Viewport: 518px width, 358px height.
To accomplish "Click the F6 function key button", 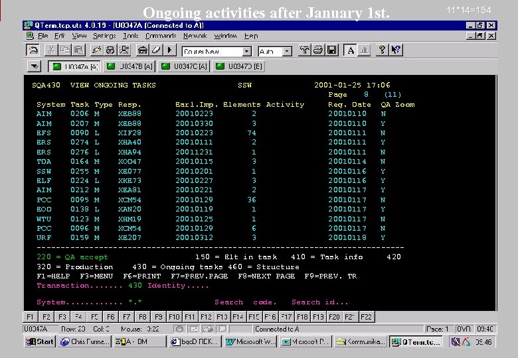I will (x=110, y=317).
